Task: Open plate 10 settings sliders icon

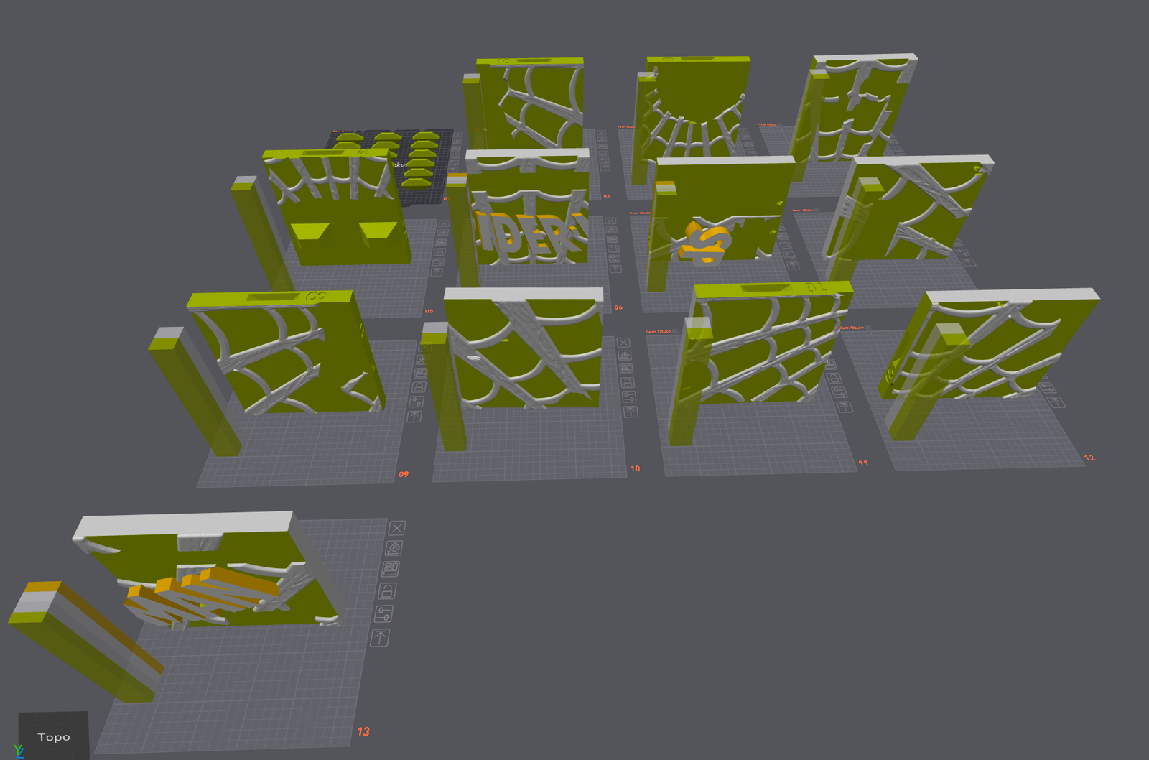Action: pos(628,397)
